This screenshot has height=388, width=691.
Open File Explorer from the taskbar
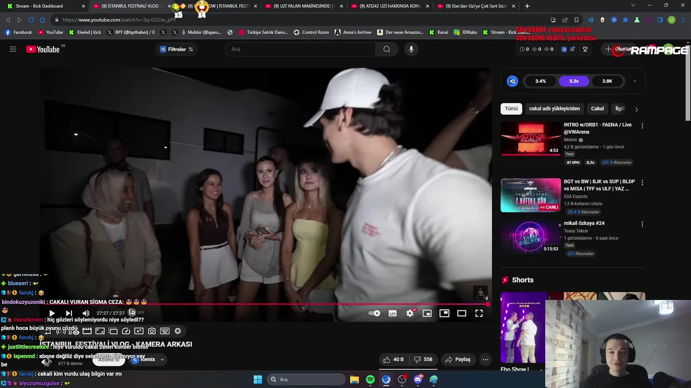tap(354, 379)
